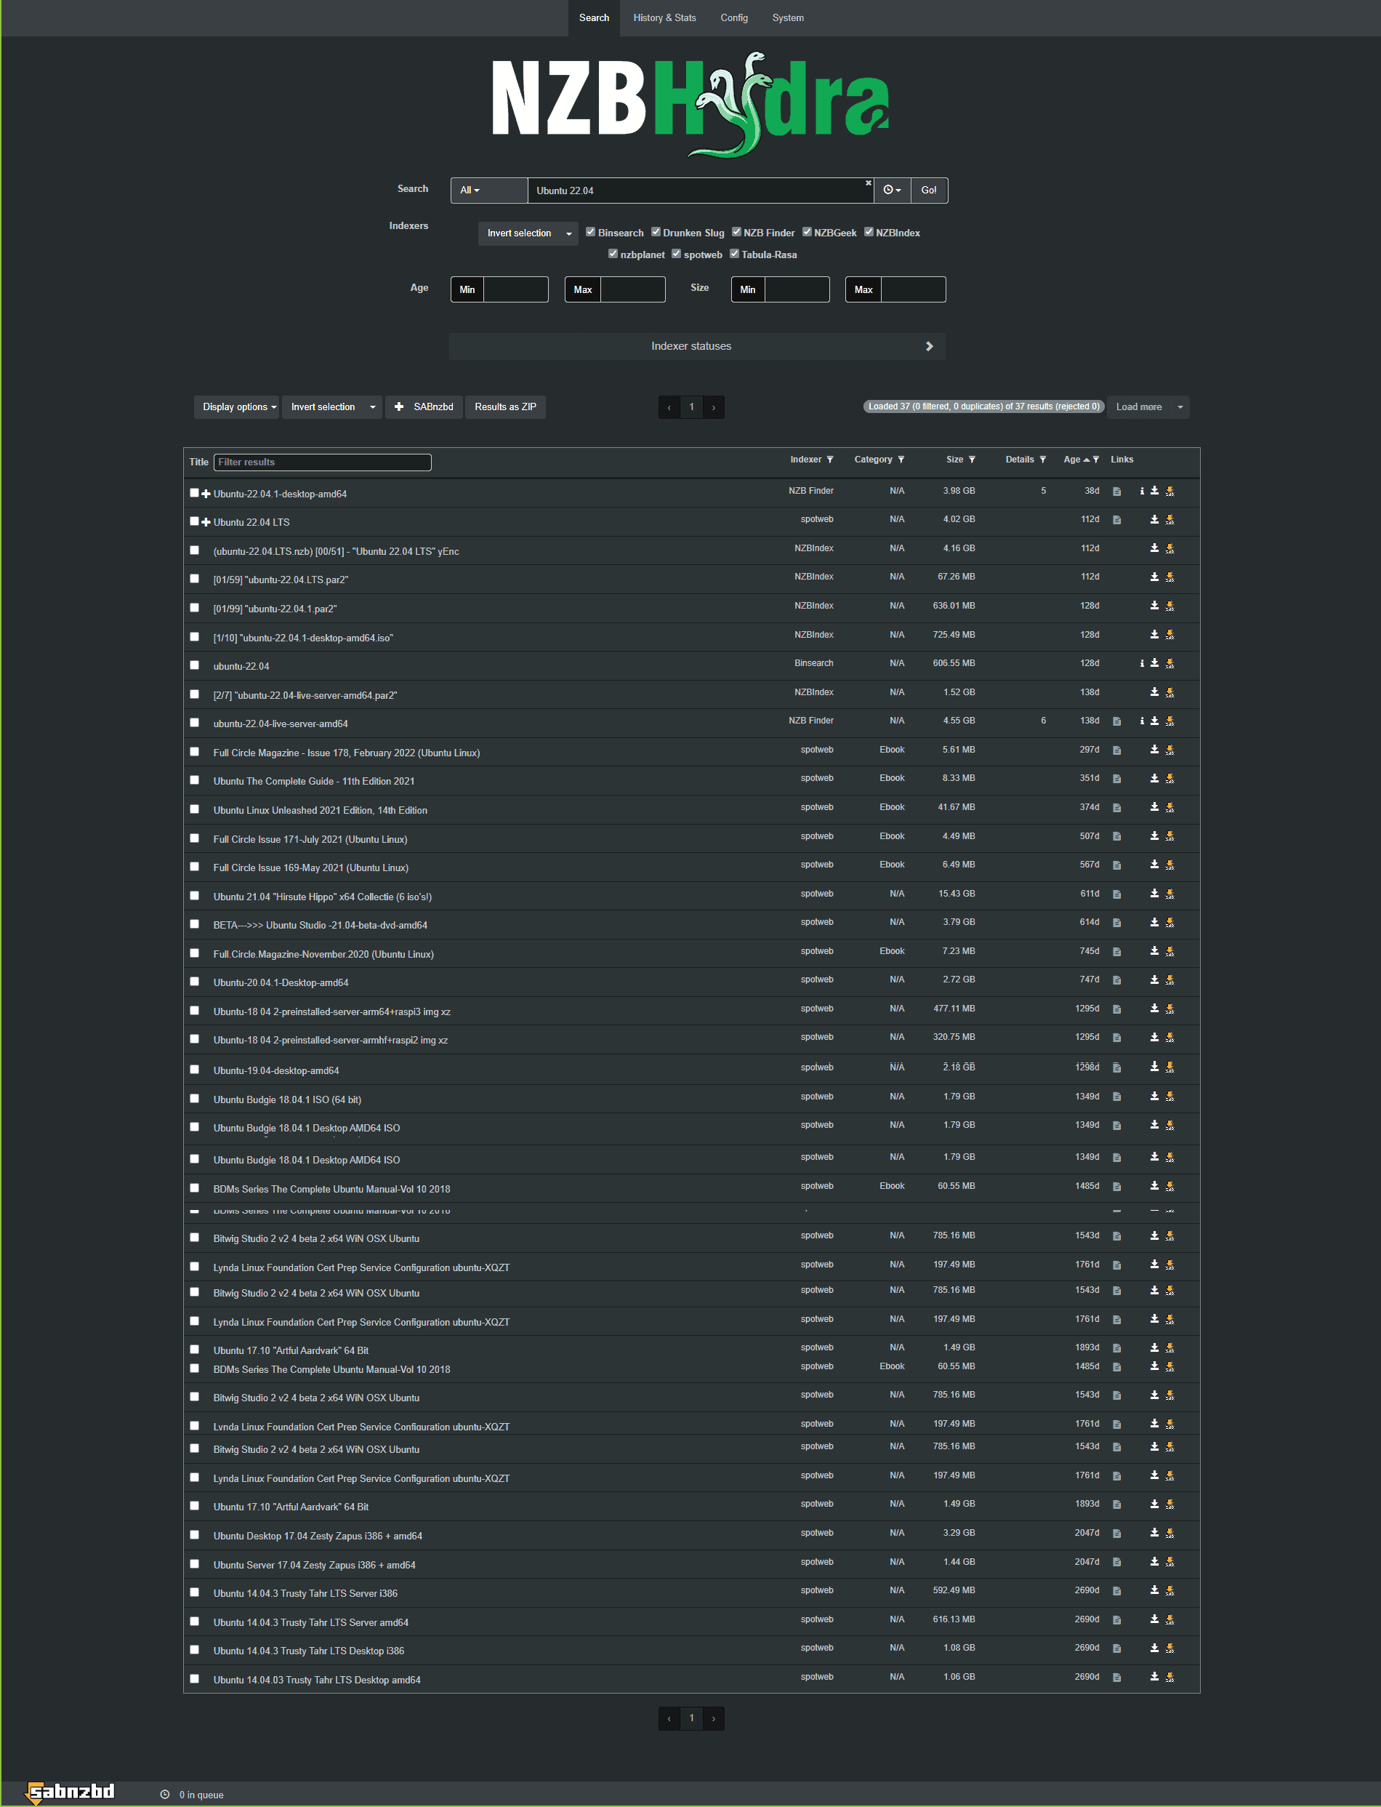Open search history clock dropdown

tap(892, 190)
